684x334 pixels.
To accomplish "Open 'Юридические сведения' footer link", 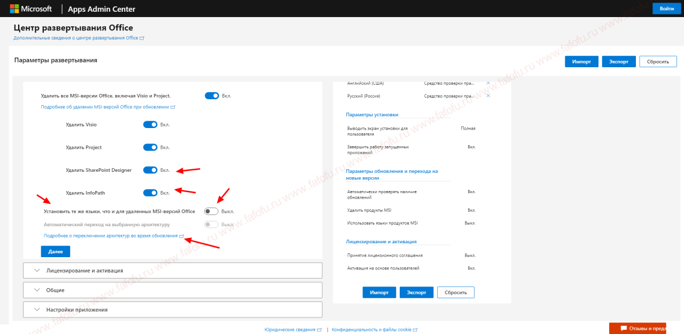I will [x=293, y=330].
